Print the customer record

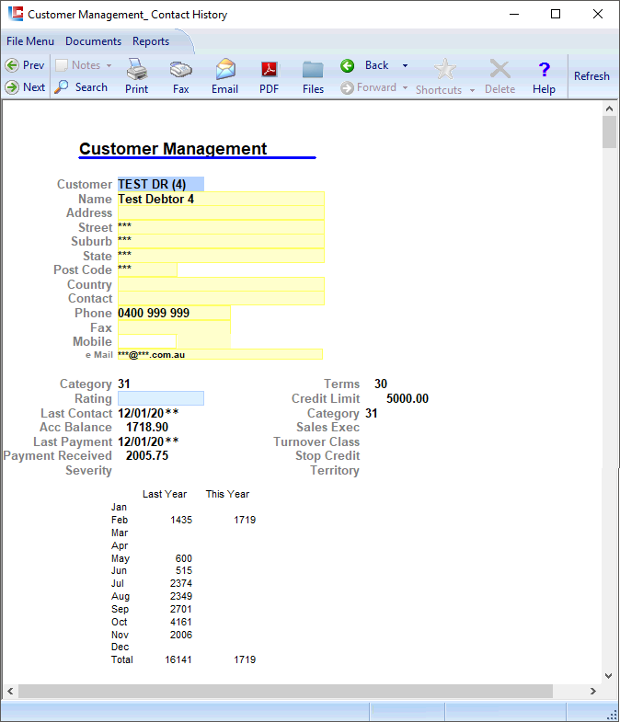point(137,76)
